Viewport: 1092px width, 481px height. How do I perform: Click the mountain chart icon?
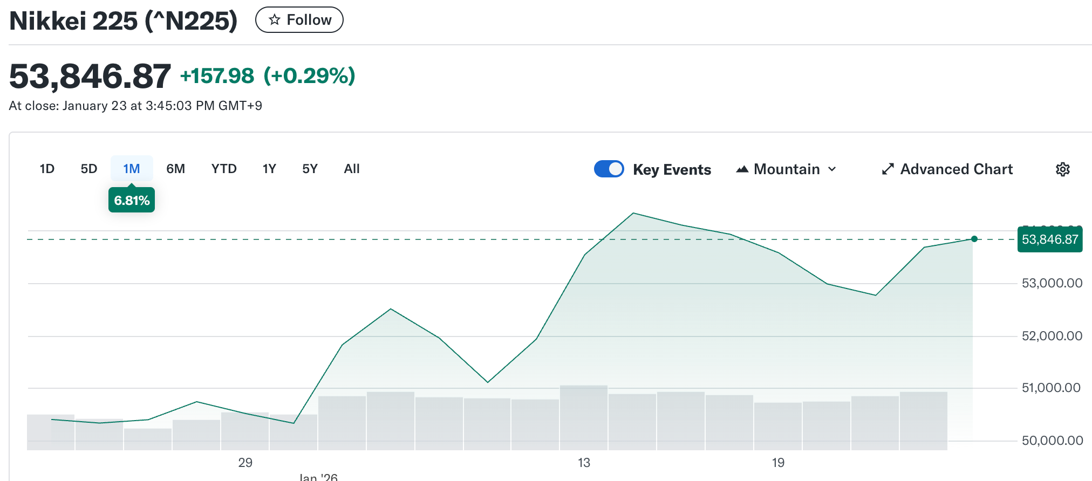742,169
